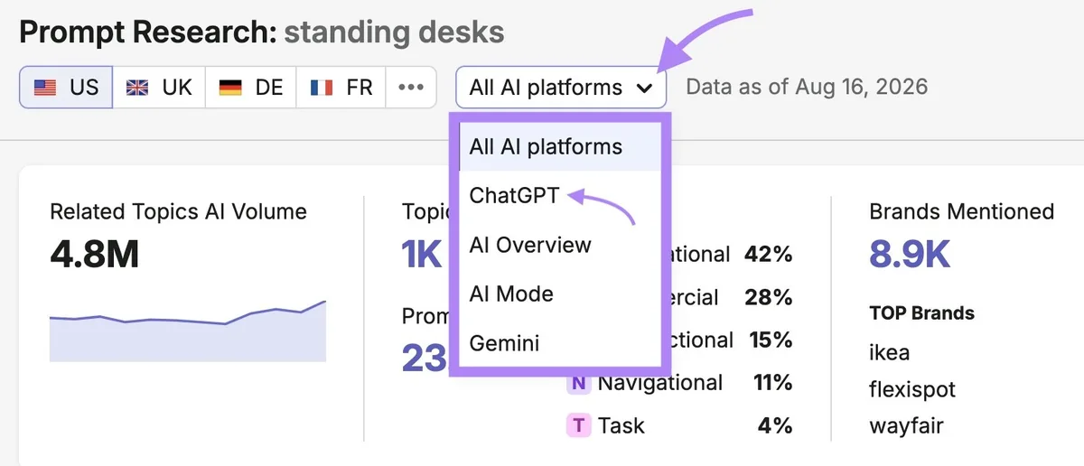This screenshot has width=1084, height=466.
Task: Click the Task intent T icon
Action: pos(578,425)
